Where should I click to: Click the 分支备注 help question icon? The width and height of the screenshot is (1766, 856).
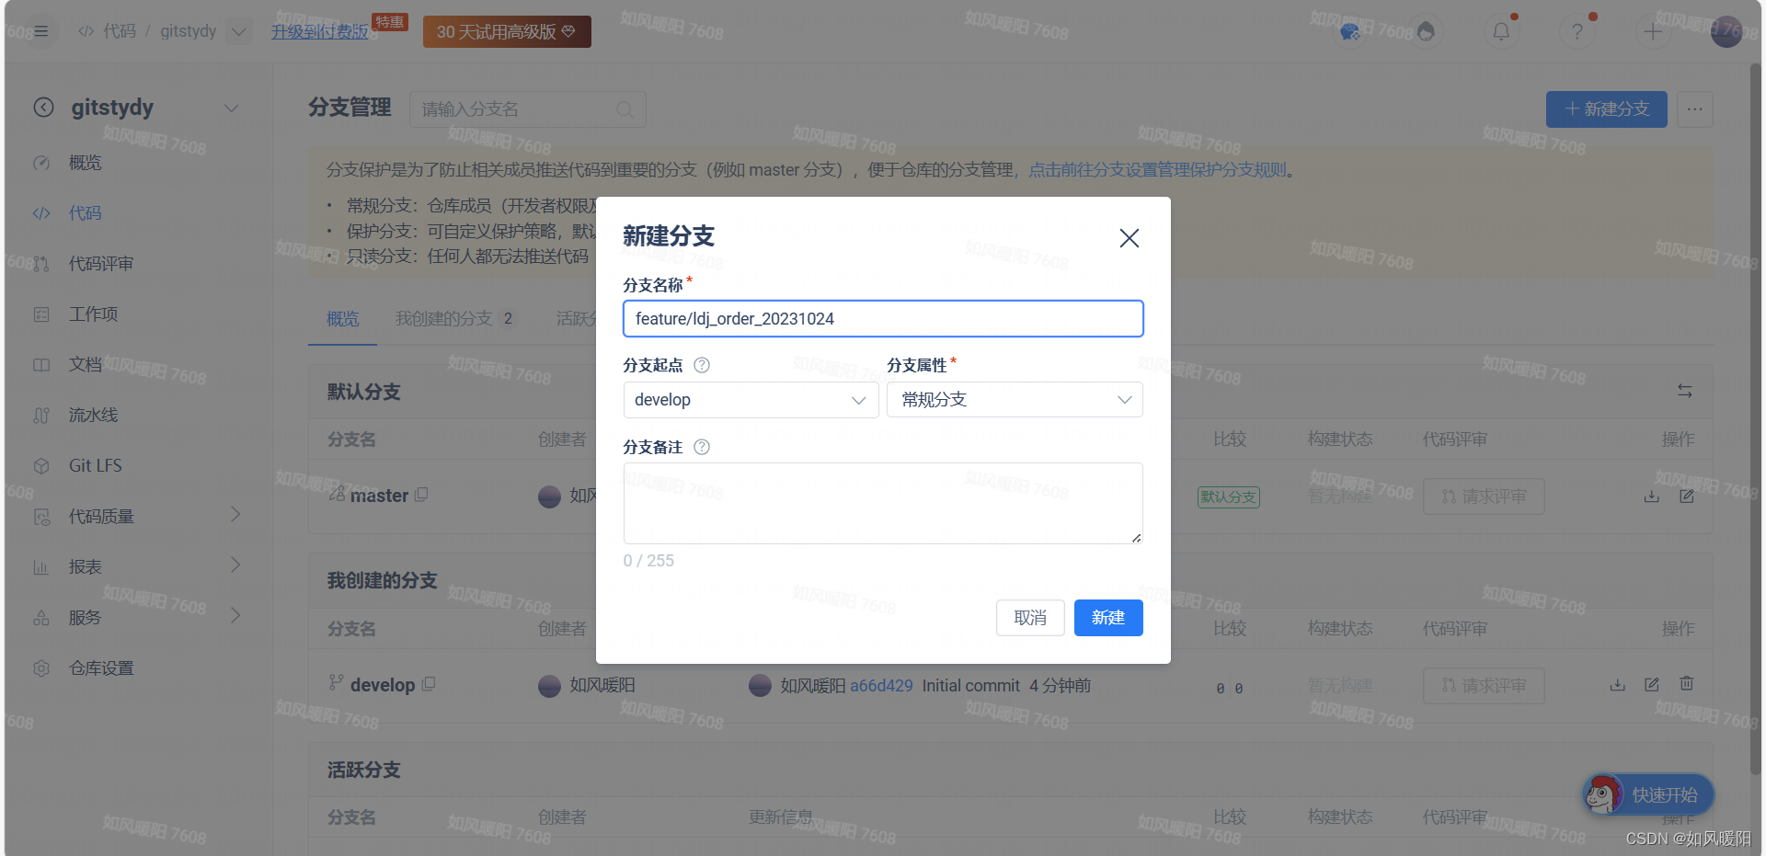pyautogui.click(x=702, y=447)
